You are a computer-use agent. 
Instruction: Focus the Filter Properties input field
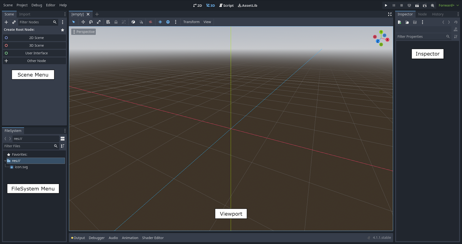423,37
